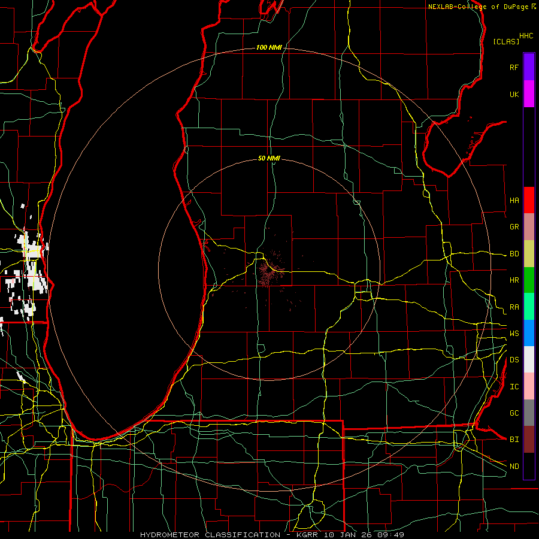Click the blue WS legend swatch
The image size is (539, 539).
click(x=529, y=333)
